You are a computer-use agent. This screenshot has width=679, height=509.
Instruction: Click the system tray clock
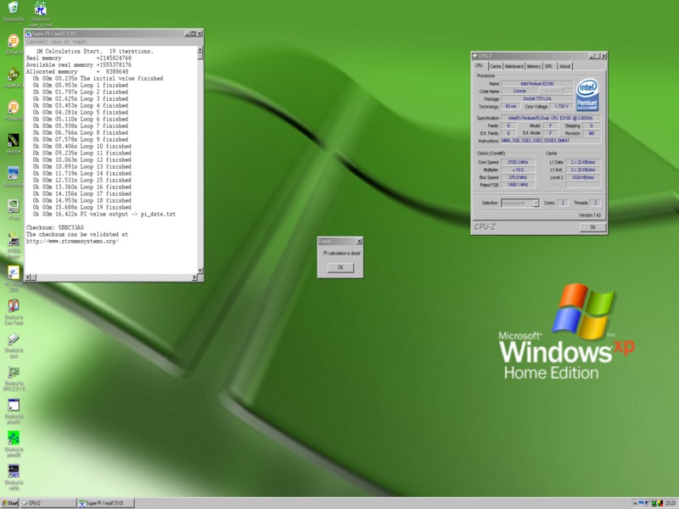click(x=671, y=503)
